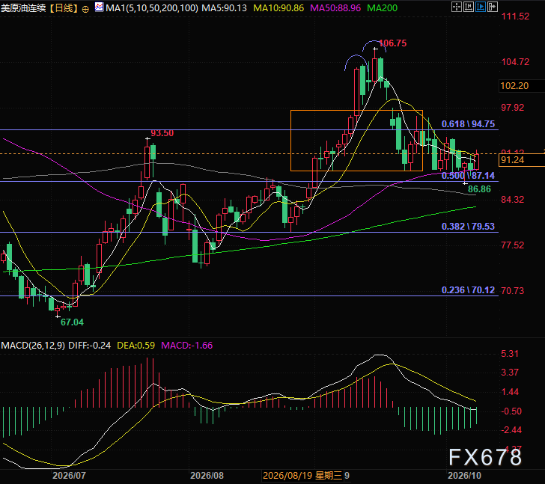This screenshot has height=484, width=545.
Task: Click the circled plus icon beside 日线
Action: pos(85,9)
